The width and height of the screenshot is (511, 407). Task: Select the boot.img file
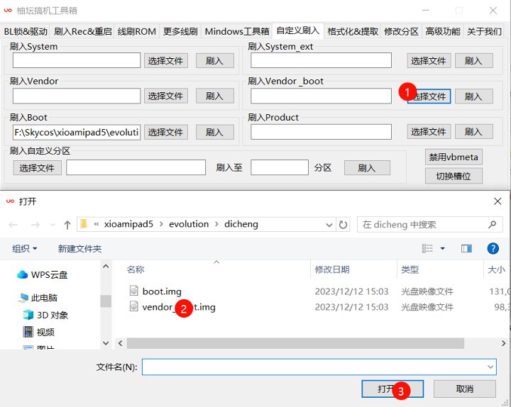pos(162,291)
